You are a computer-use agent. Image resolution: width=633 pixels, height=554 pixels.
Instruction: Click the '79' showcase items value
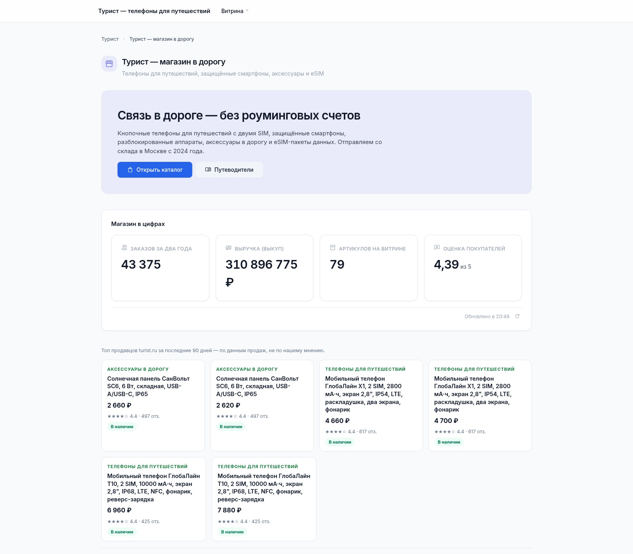337,264
